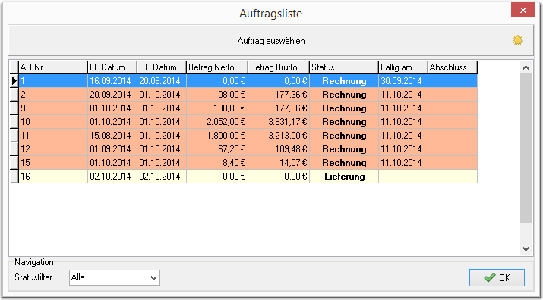Screen dimensions: 543x300
Task: Click gross amount 109,48 € cell
Action: 279,149
